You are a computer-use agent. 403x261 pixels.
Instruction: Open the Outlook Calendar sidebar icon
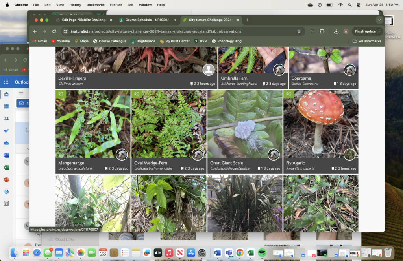click(x=6, y=106)
